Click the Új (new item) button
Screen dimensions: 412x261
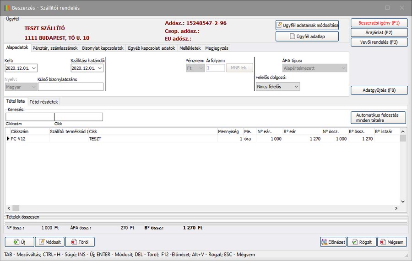(19, 242)
